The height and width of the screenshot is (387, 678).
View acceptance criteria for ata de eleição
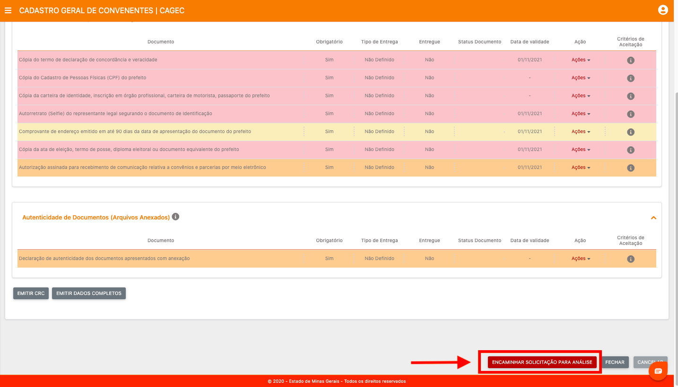[630, 150]
